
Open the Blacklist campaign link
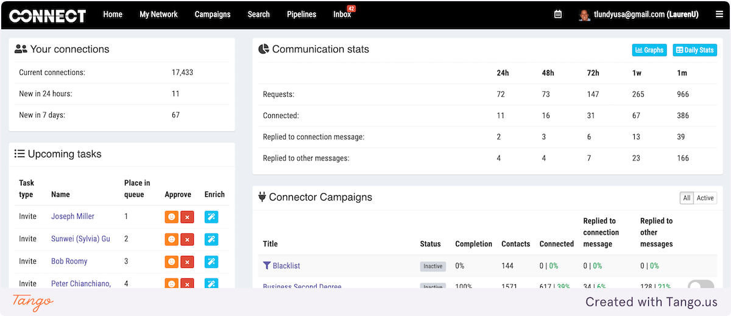click(286, 266)
